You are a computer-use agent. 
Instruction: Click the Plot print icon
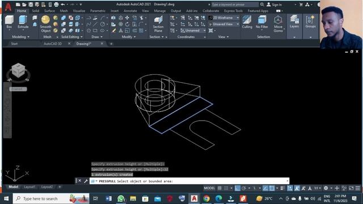[56, 5]
